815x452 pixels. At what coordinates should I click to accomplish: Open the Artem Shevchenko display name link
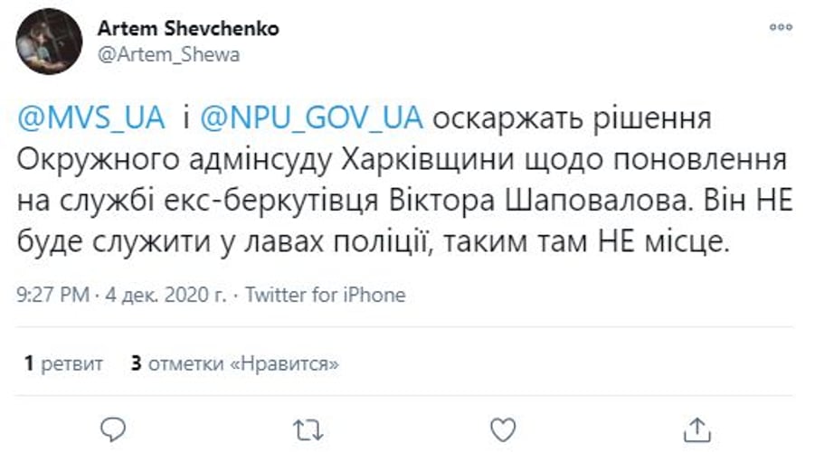[188, 29]
